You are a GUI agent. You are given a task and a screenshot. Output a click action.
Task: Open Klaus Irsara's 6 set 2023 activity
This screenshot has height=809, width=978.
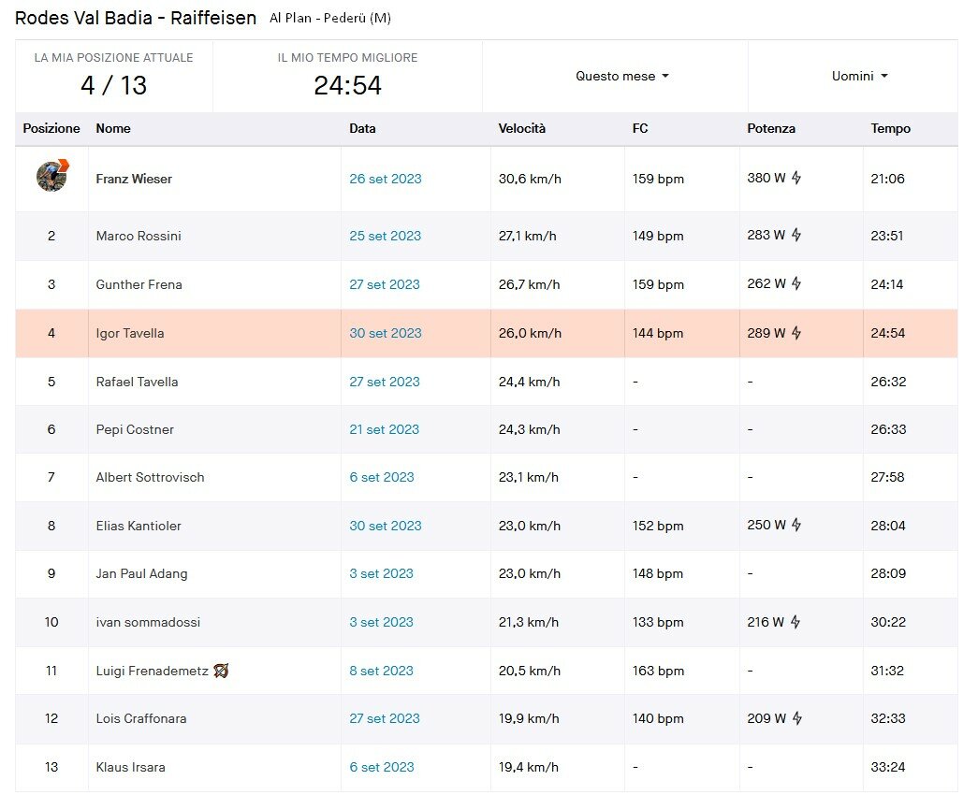pyautogui.click(x=381, y=767)
